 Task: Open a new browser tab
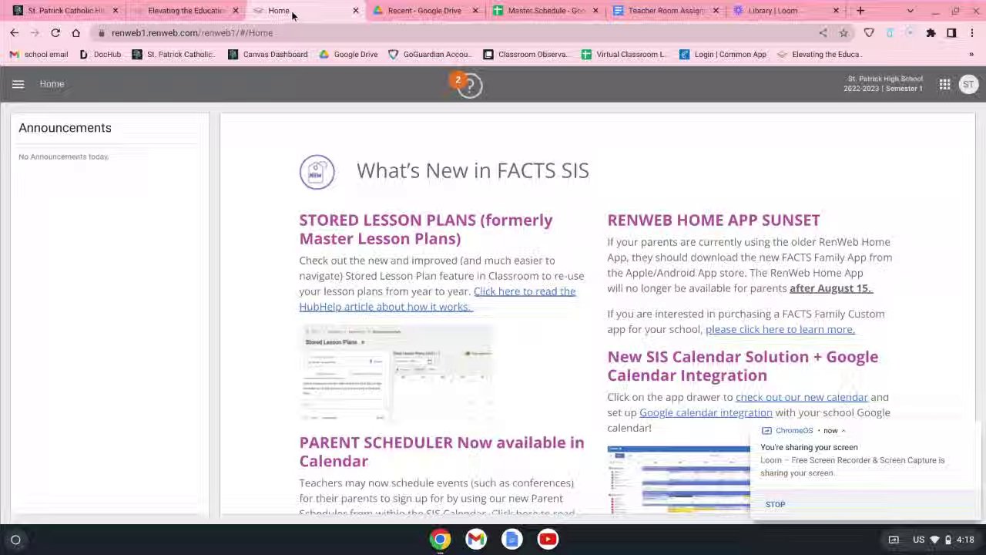pyautogui.click(x=860, y=11)
